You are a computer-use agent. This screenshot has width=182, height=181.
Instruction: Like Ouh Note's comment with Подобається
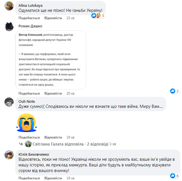(x=29, y=137)
